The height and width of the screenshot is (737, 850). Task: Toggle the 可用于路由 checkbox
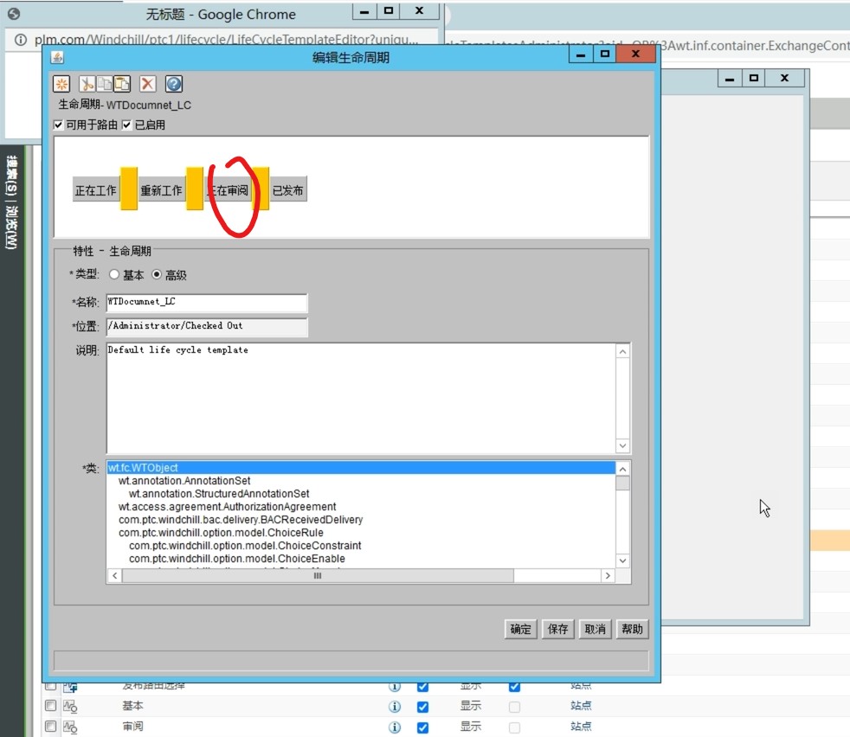58,125
